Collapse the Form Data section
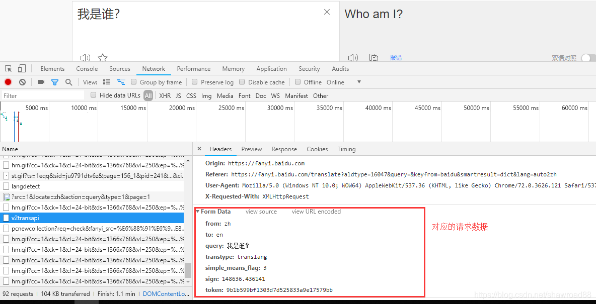 (x=198, y=212)
